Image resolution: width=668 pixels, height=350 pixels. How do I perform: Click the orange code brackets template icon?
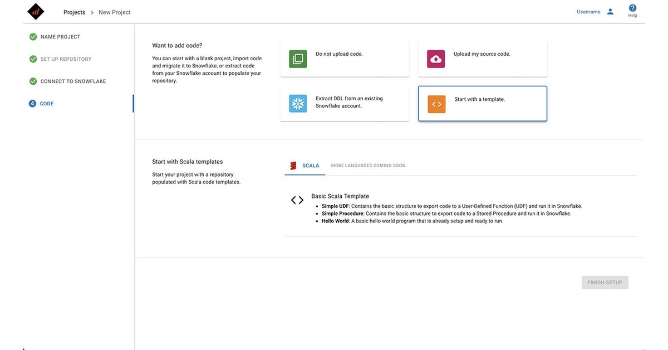click(x=436, y=103)
